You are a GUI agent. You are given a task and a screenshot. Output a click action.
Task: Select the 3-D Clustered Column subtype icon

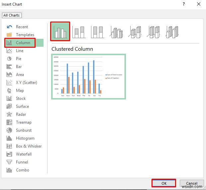116,32
